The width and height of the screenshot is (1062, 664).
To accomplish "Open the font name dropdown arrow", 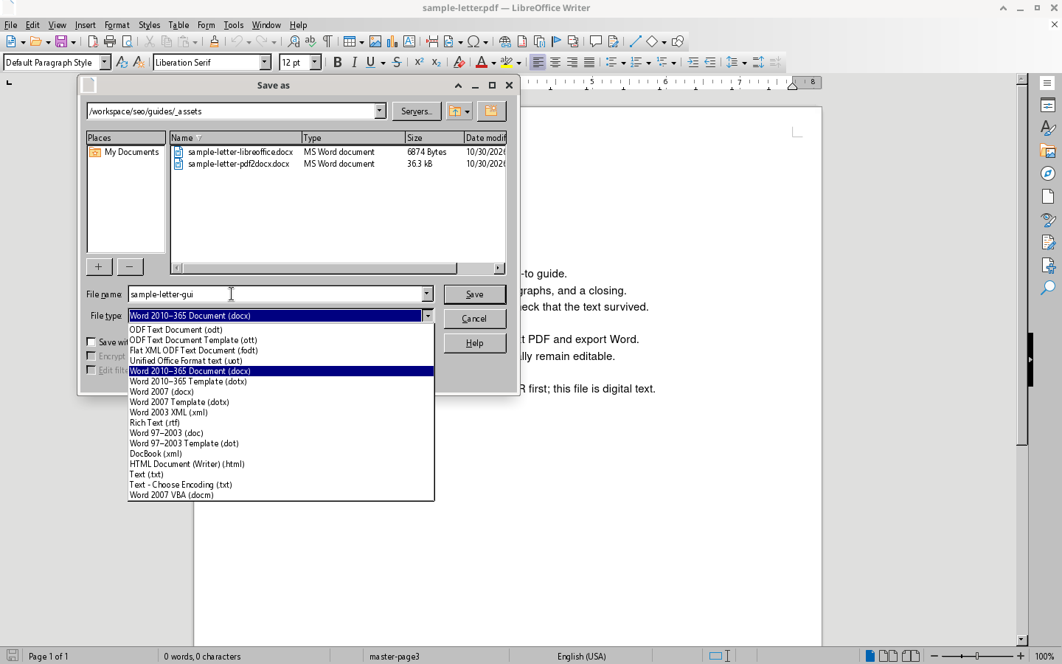I will pyautogui.click(x=265, y=63).
